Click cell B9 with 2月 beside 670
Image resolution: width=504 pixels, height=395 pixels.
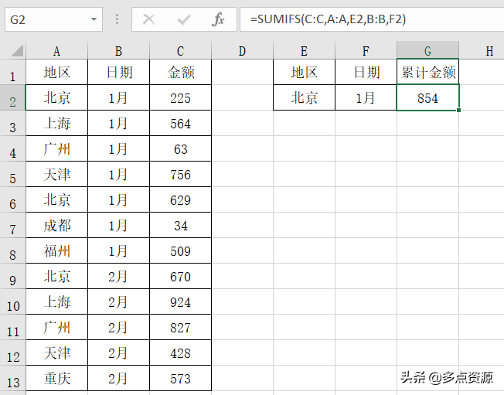tap(118, 277)
